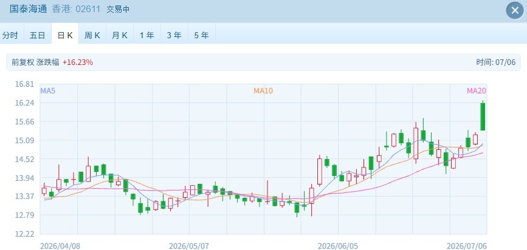Click the 13.94 price axis label
Viewport: 527px width, 250px height.
coord(24,178)
